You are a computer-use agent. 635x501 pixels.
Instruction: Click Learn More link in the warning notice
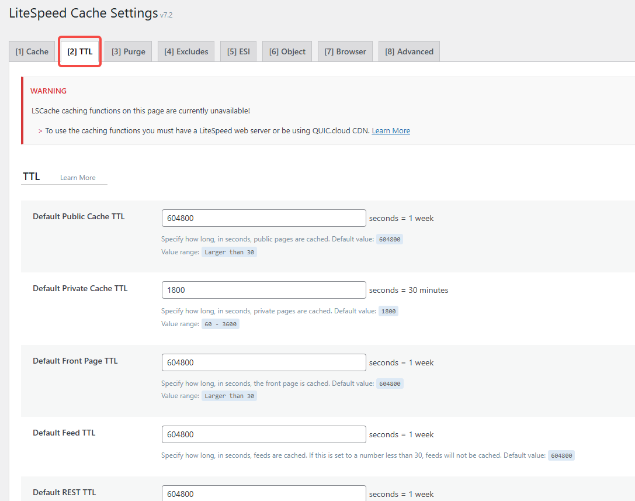tap(391, 131)
